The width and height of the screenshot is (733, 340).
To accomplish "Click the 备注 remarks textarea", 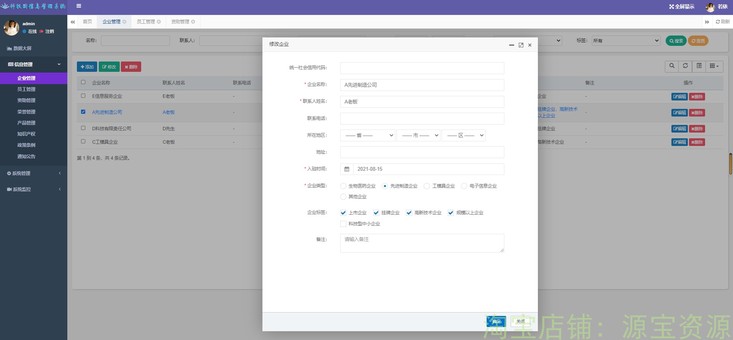I will tap(422, 243).
